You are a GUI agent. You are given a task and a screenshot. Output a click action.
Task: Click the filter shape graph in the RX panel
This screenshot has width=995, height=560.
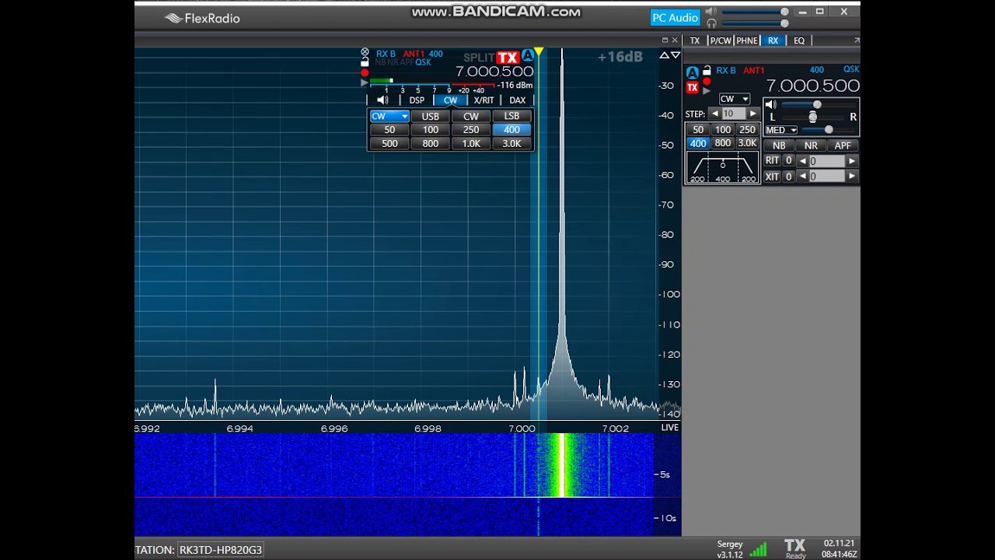722,169
